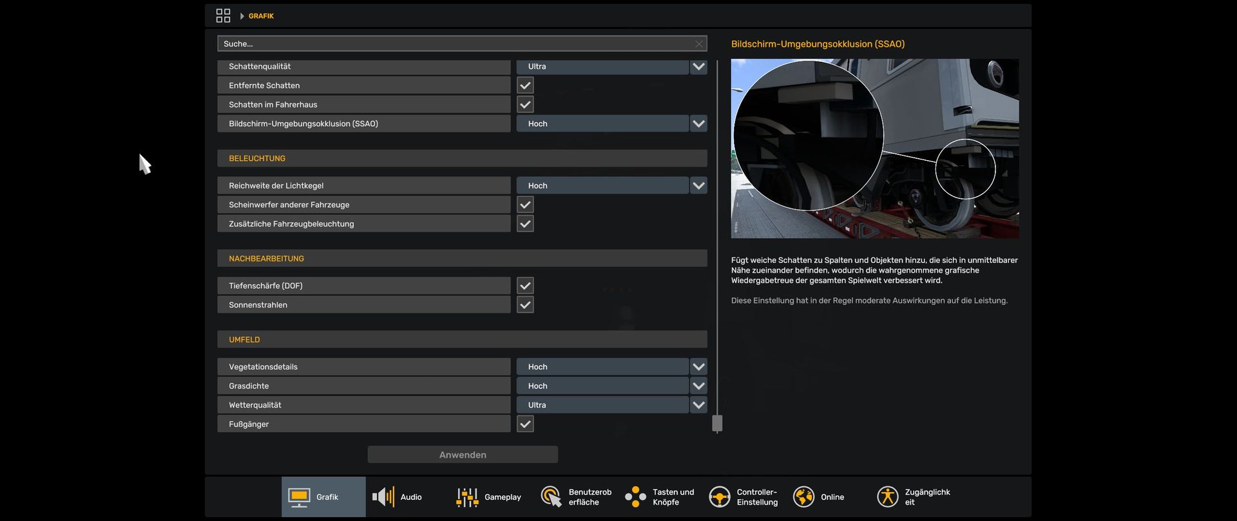1237x521 pixels.
Task: Uncheck the Fußgänger option
Action: [525, 424]
